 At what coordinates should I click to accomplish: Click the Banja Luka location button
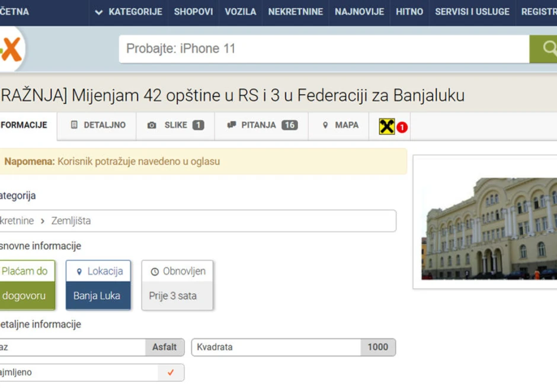pos(98,295)
